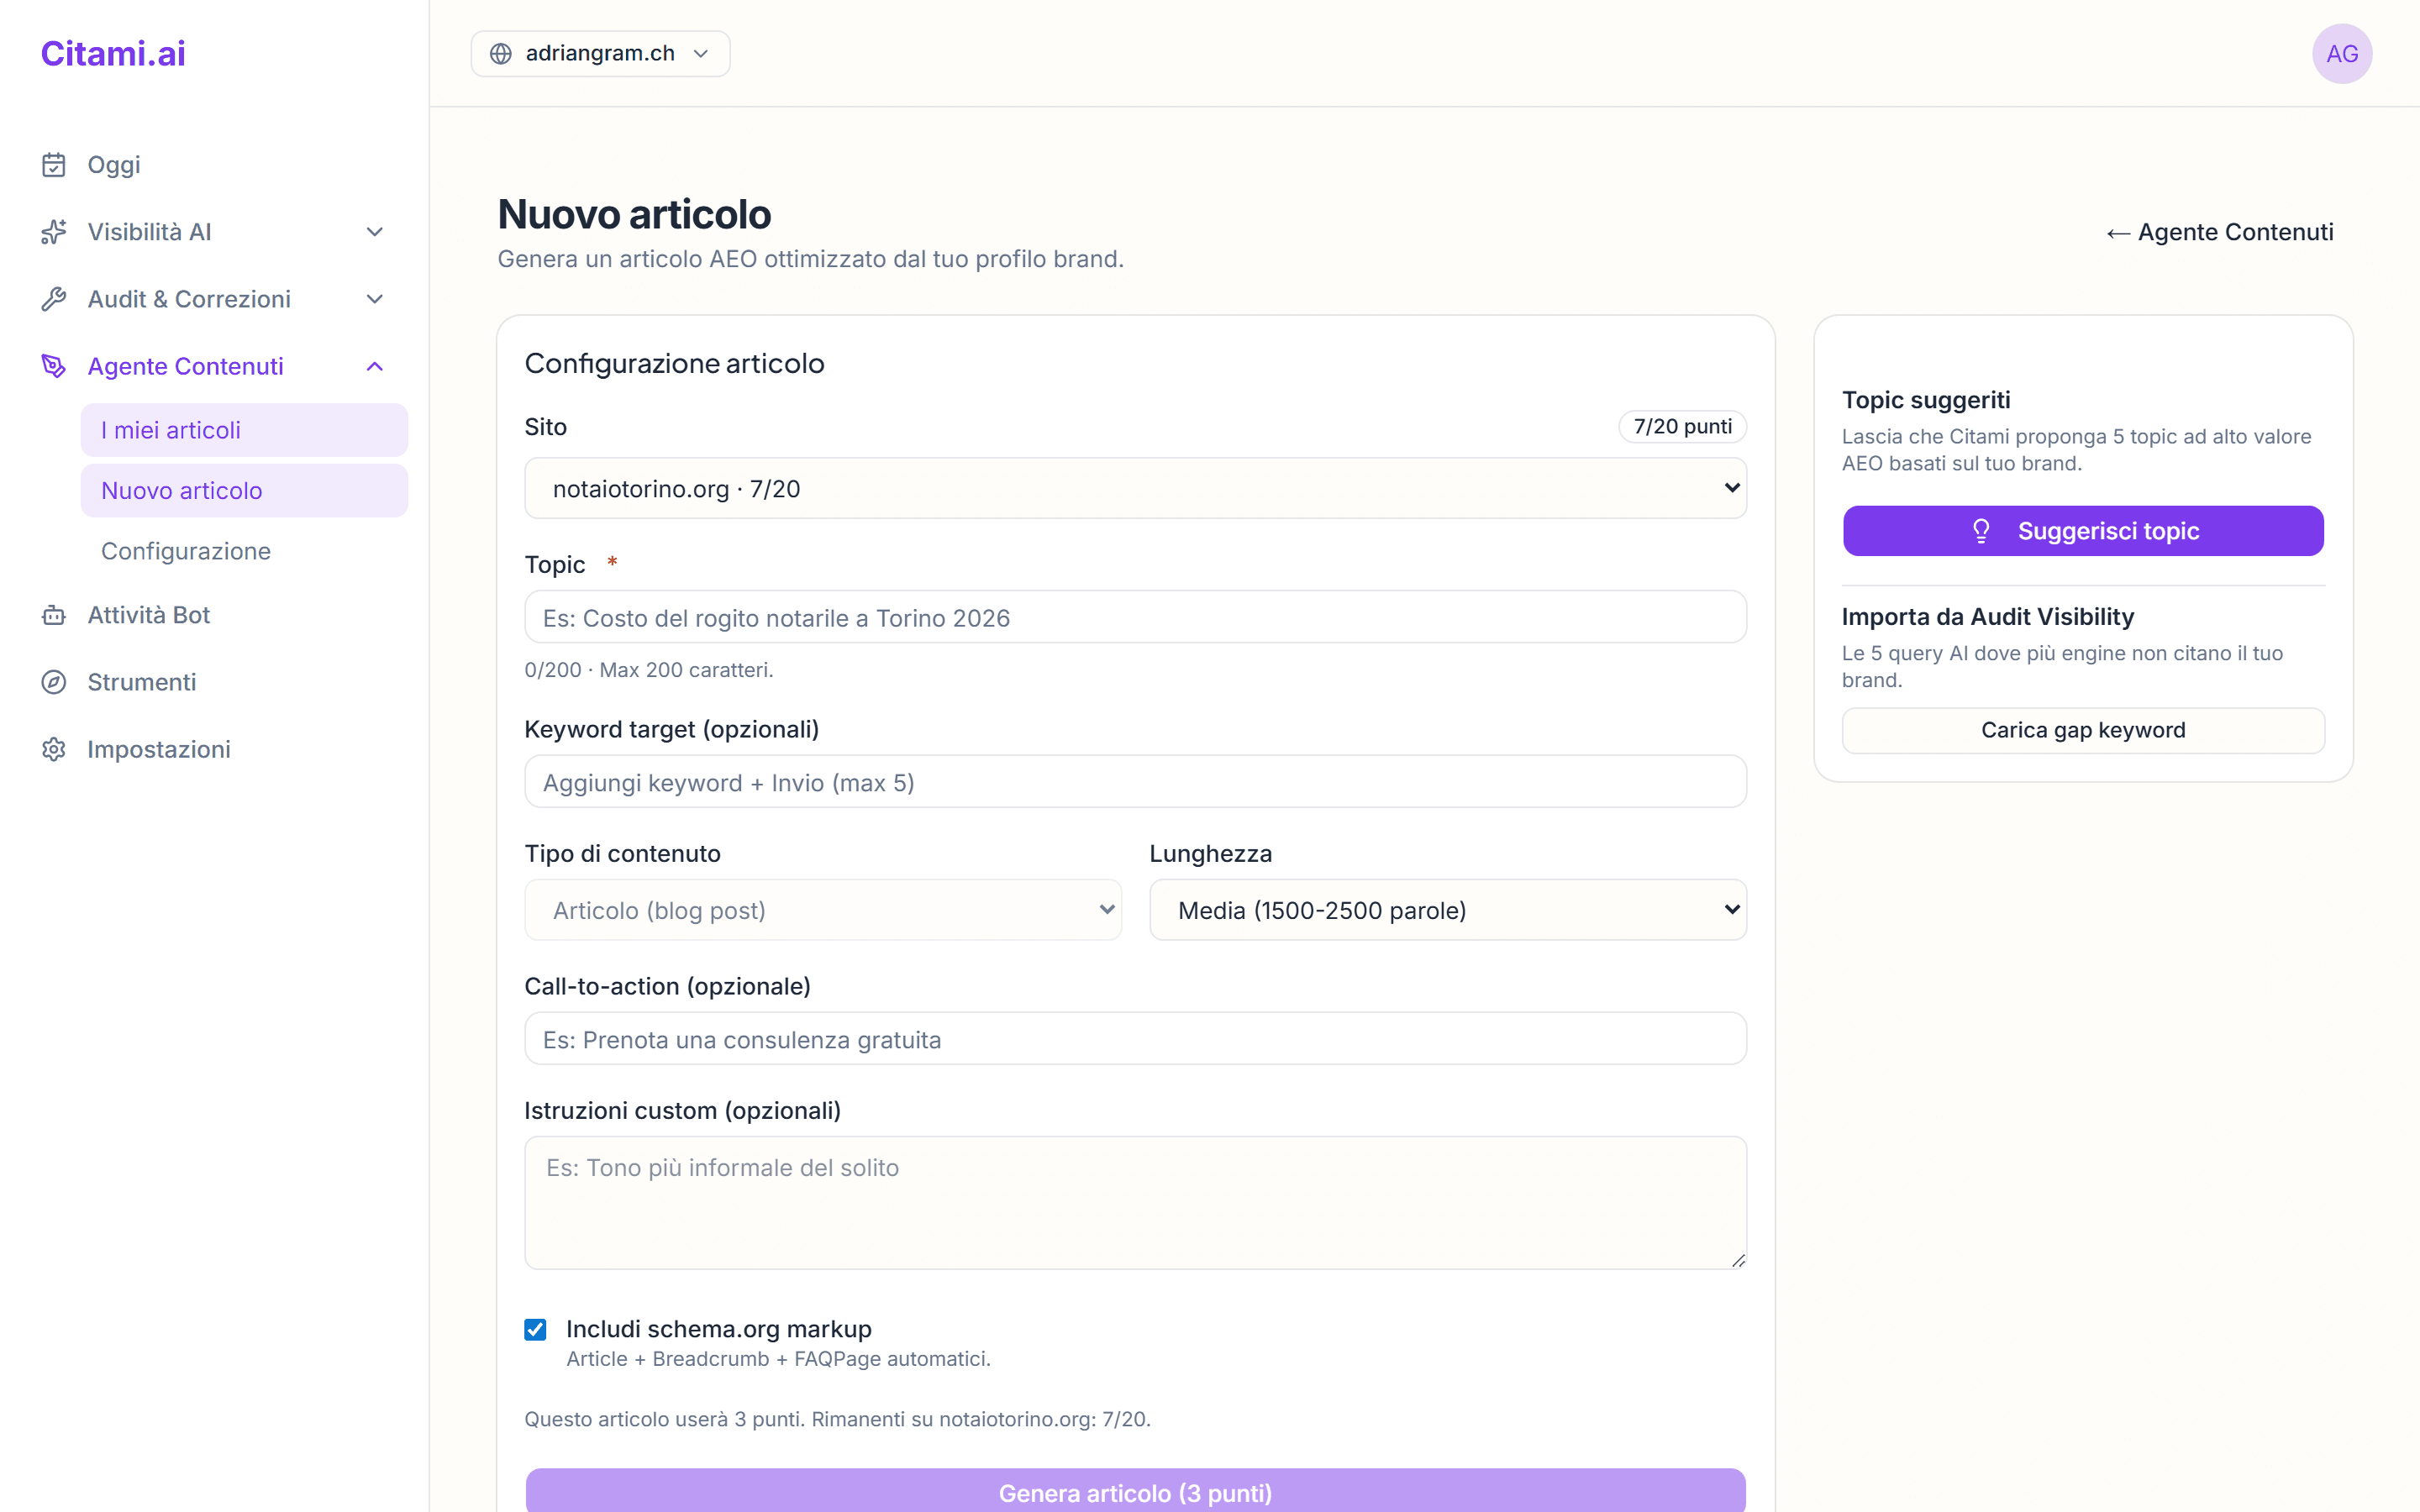
Task: Grab the textarea resize handle
Action: [1738, 1260]
